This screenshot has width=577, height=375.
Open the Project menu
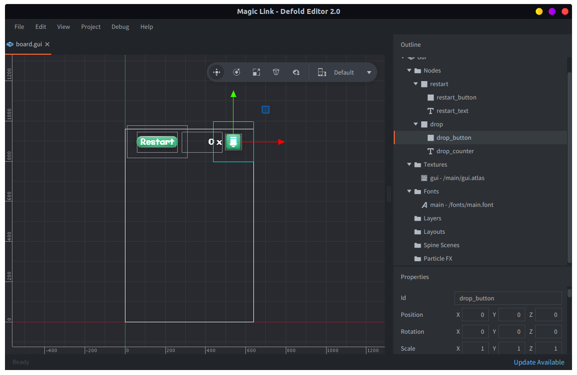point(91,27)
